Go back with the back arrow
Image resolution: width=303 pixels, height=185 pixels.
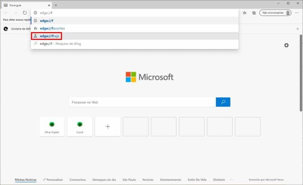(x=6, y=13)
